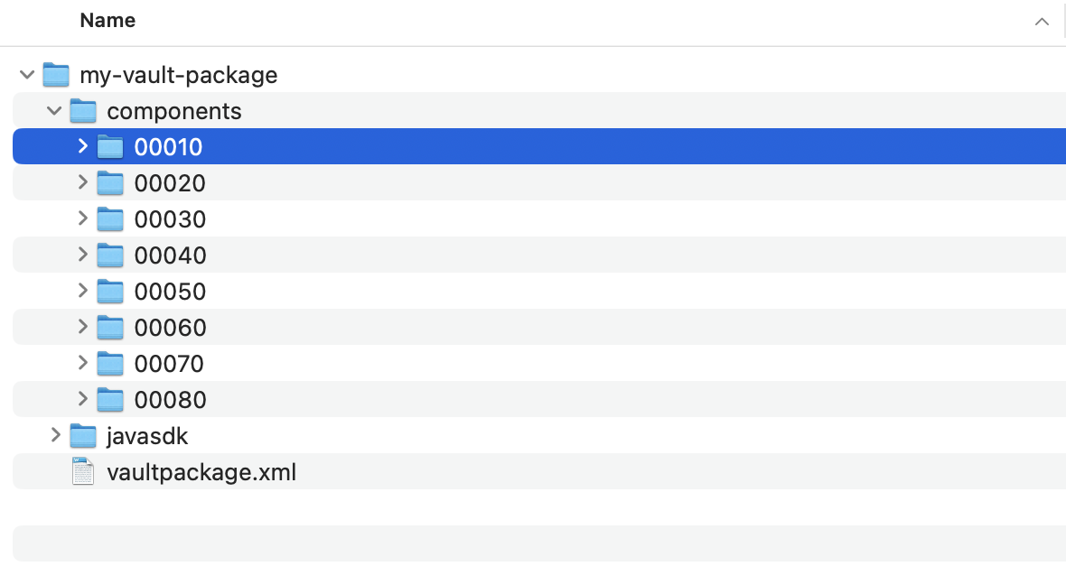
Task: Click the 00020 folder icon
Action: tap(109, 183)
